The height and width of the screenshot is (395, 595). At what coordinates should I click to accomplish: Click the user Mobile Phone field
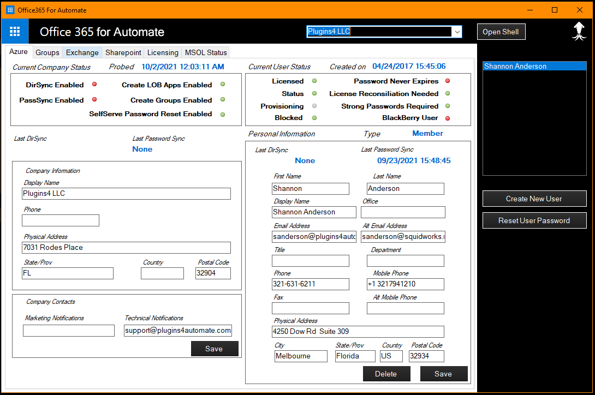[x=405, y=284]
